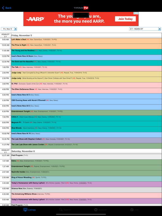This screenshot has width=162, height=216.
Task: Select The Late Show with Stephen Colbert
Action: [86, 140]
